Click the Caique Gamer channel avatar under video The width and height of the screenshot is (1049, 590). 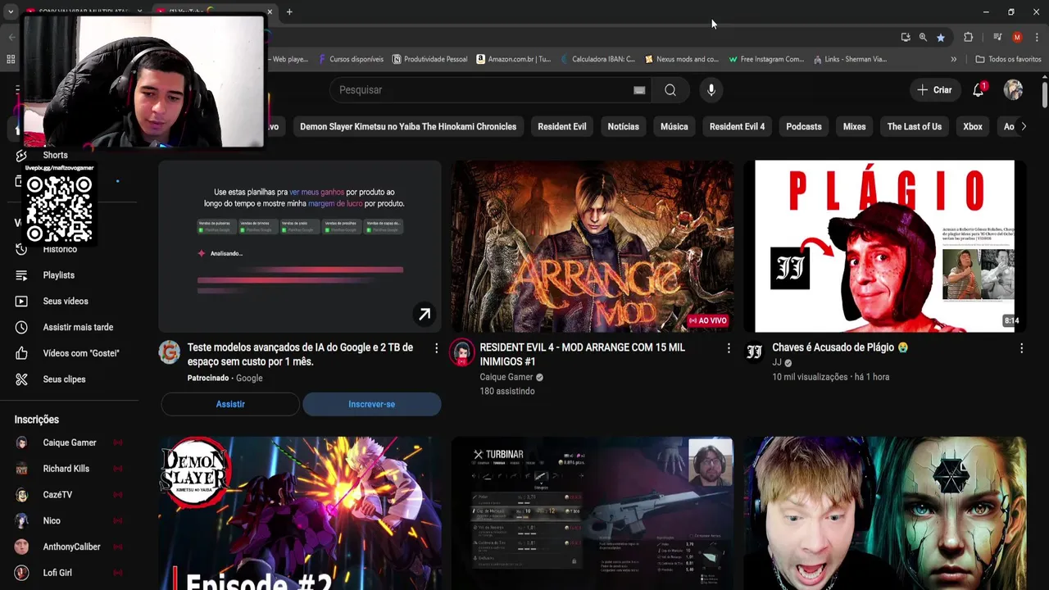point(462,353)
